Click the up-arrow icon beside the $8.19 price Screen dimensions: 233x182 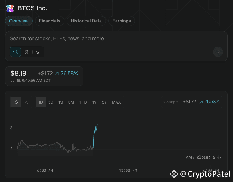[x=57, y=74]
